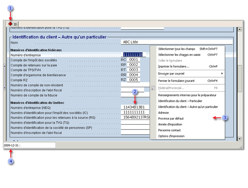248x188 pixels.
Task: Click the RS field 1564892137RS
Action: click(135, 117)
